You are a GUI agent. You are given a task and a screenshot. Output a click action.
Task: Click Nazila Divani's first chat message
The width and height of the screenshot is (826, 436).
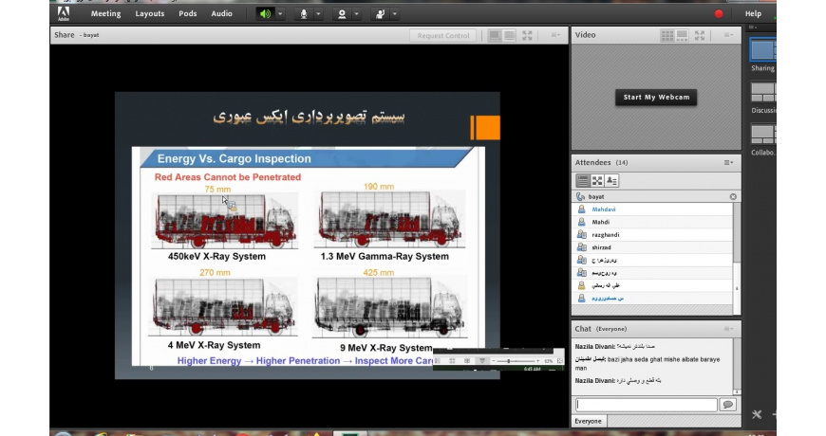pos(615,347)
